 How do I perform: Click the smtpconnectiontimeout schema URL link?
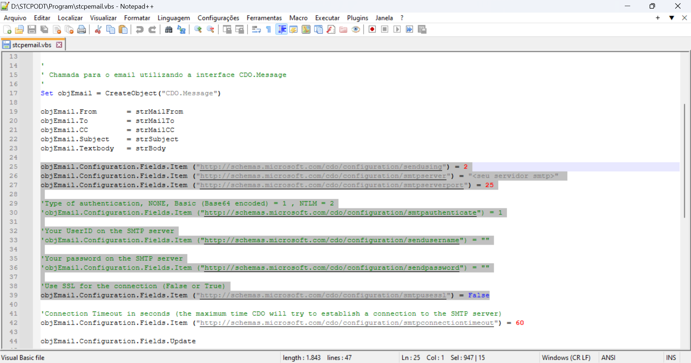347,323
